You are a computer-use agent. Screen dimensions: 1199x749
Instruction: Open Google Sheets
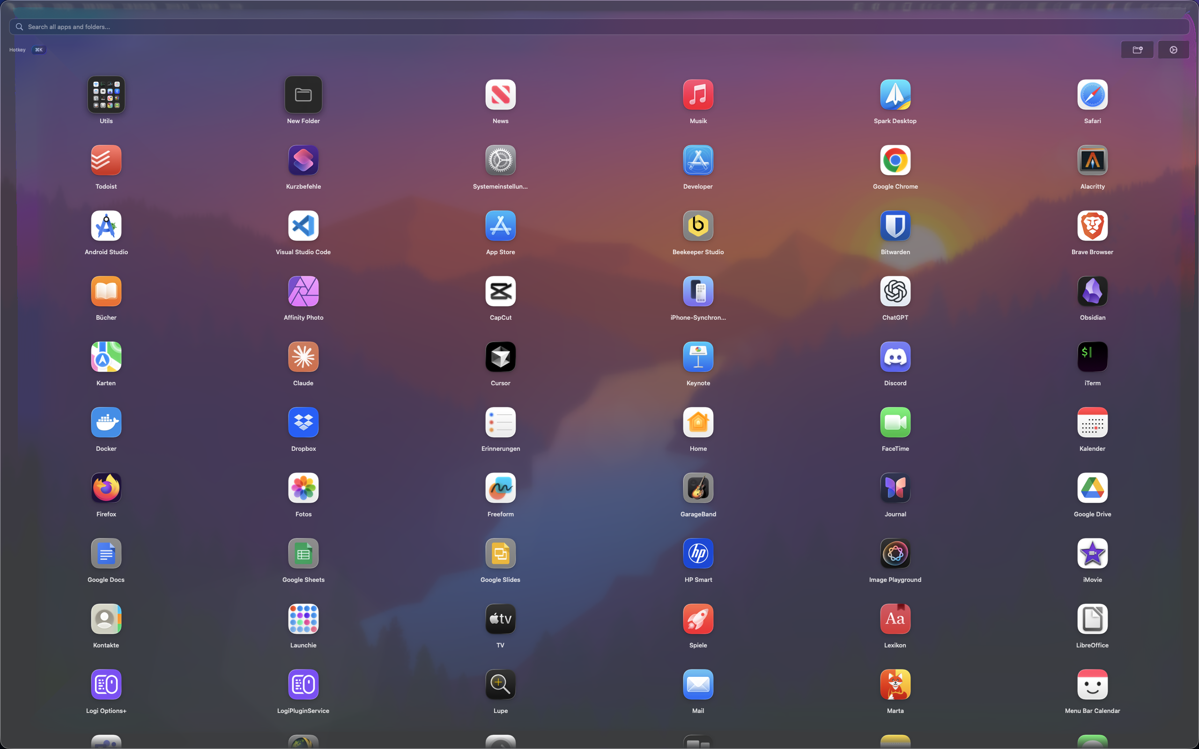tap(303, 553)
